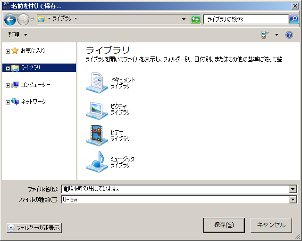Viewport: 302px width, 241px height.
Task: Expand the お気に入り tree node
Action: tap(8, 51)
